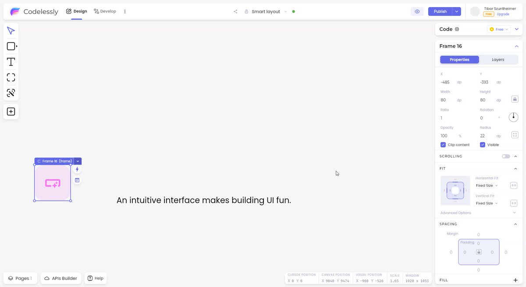Screen dimensions: 526x287
Task: Expand the Publish dropdown arrow
Action: [457, 11]
